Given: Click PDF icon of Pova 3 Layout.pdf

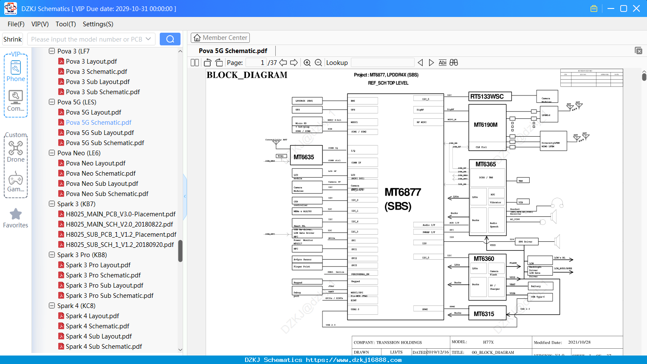Looking at the screenshot, I should click(x=61, y=61).
